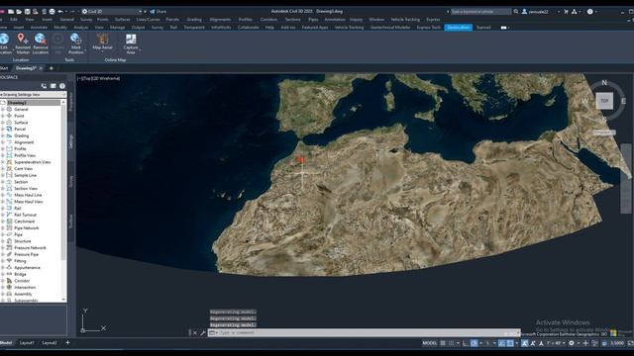Switch to the Layout1 tab
Image resolution: width=634 pixels, height=356 pixels.
click(x=27, y=343)
